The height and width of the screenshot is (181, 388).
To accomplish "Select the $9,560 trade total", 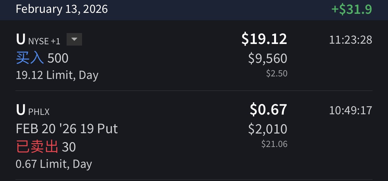I will click(x=268, y=58).
